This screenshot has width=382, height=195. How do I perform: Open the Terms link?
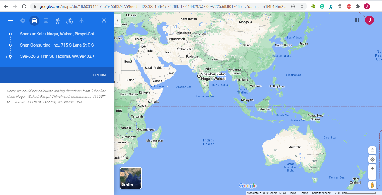pos(304,193)
